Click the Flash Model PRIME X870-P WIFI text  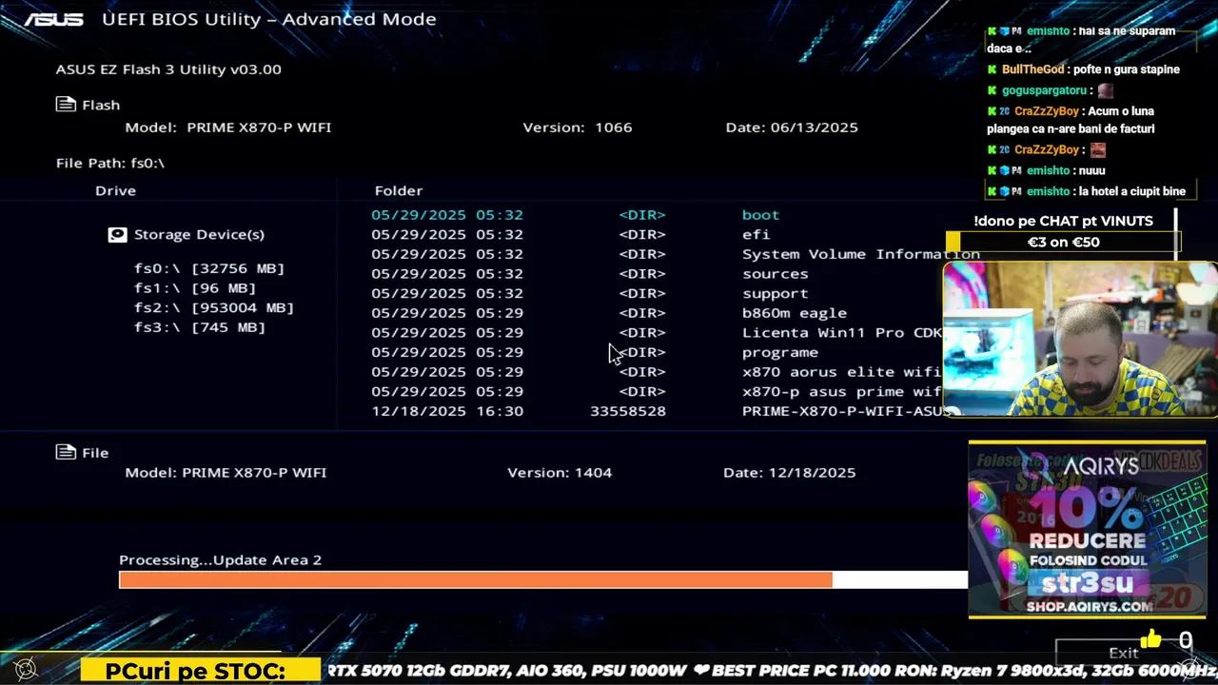pyautogui.click(x=228, y=127)
